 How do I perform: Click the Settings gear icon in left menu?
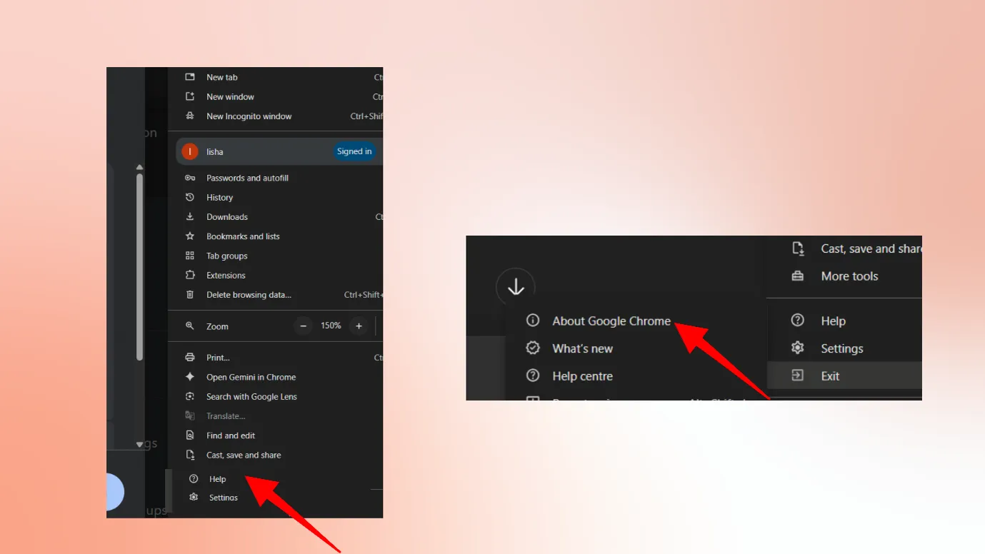[194, 497]
